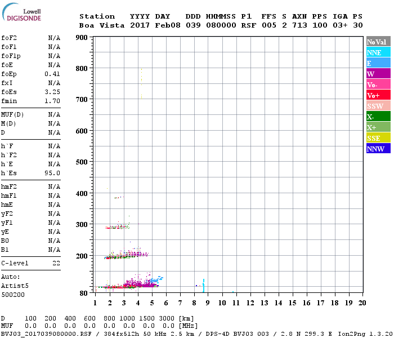Click the h`F2 parameter label
Screen dimensions: 394x338
tap(9, 155)
